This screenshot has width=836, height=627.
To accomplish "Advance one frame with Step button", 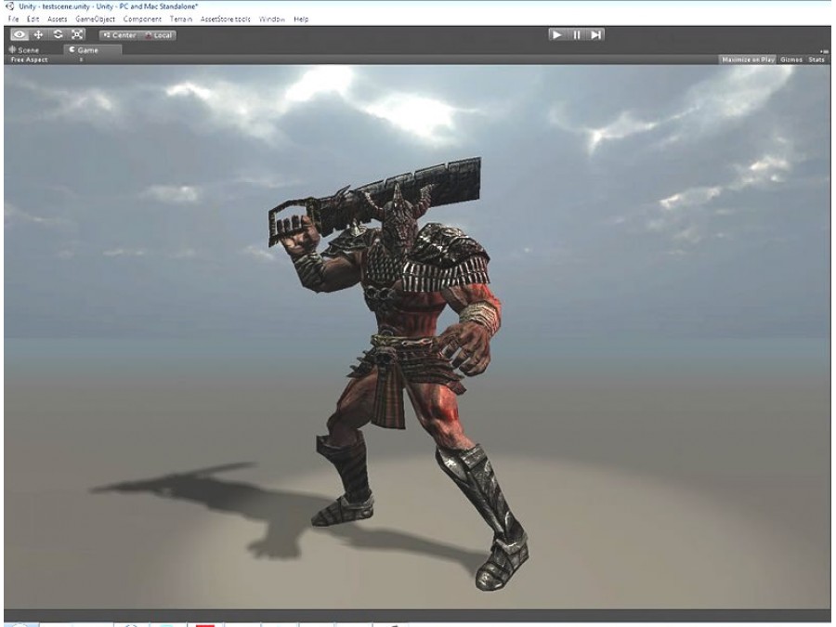I will (x=595, y=34).
